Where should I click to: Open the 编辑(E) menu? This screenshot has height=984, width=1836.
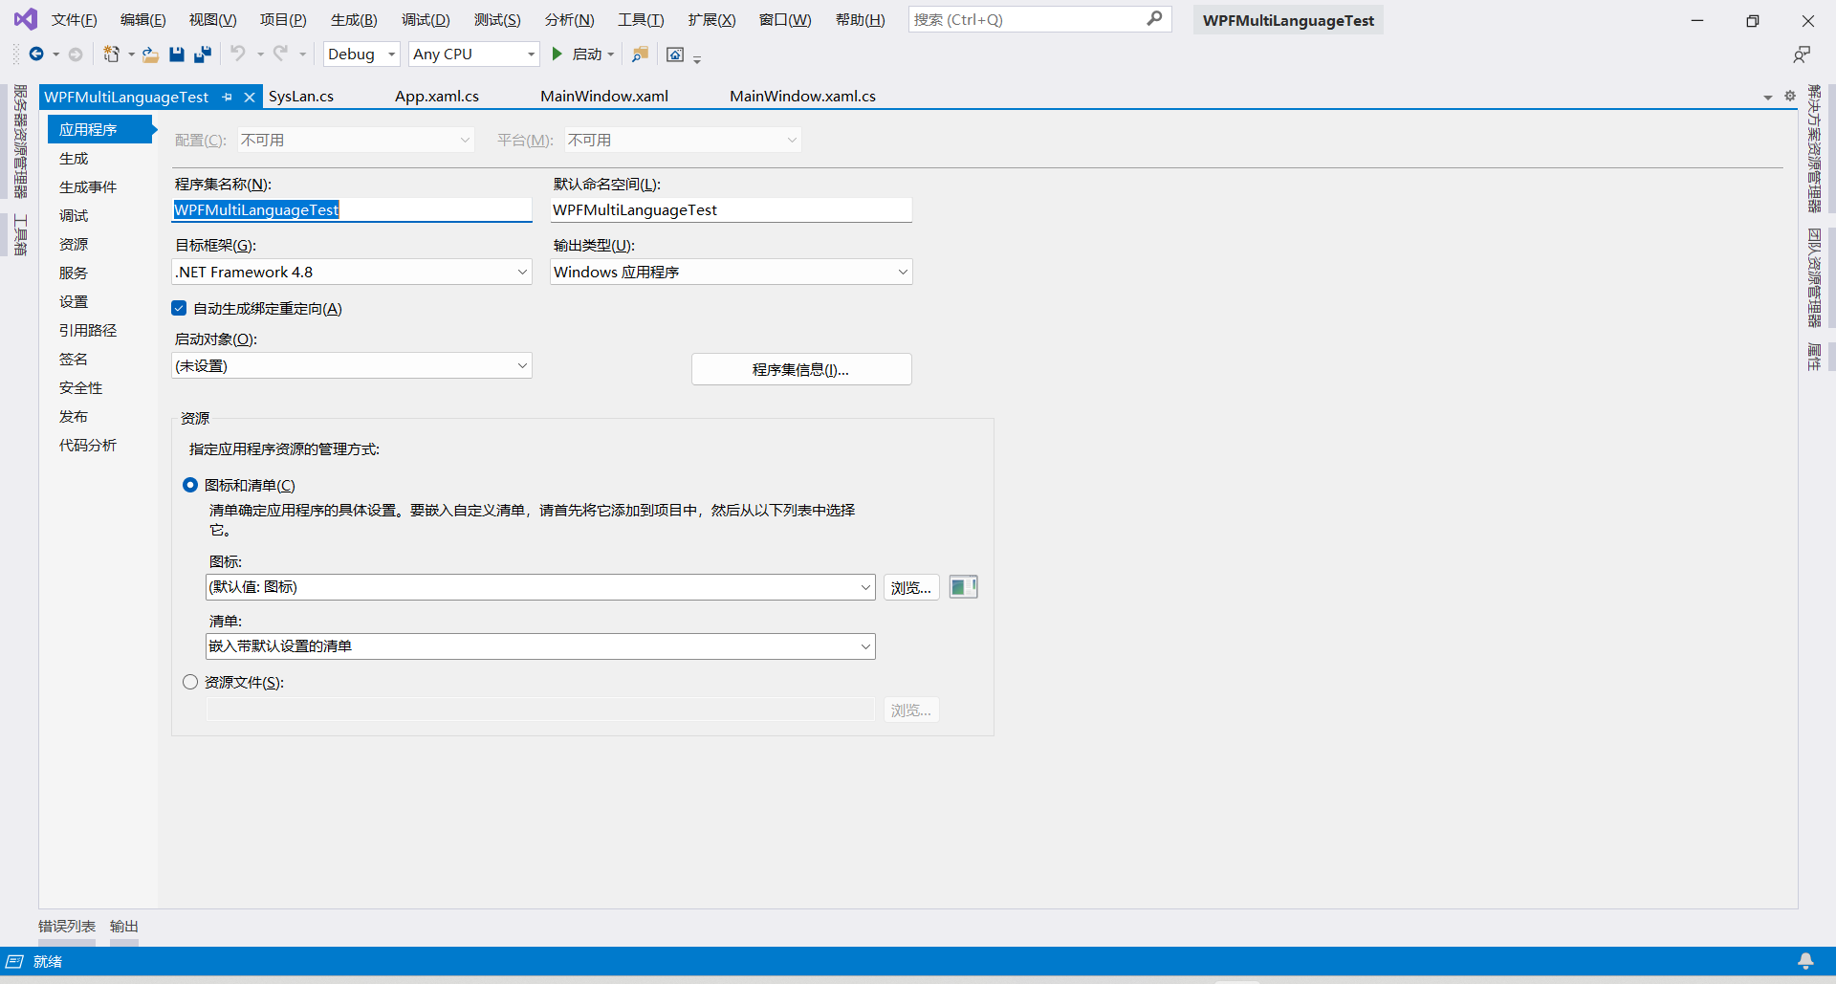(x=142, y=20)
